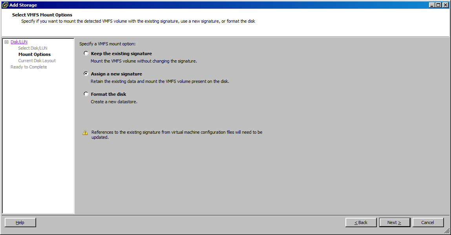Maximize the Add Storage window

click(x=438, y=5)
